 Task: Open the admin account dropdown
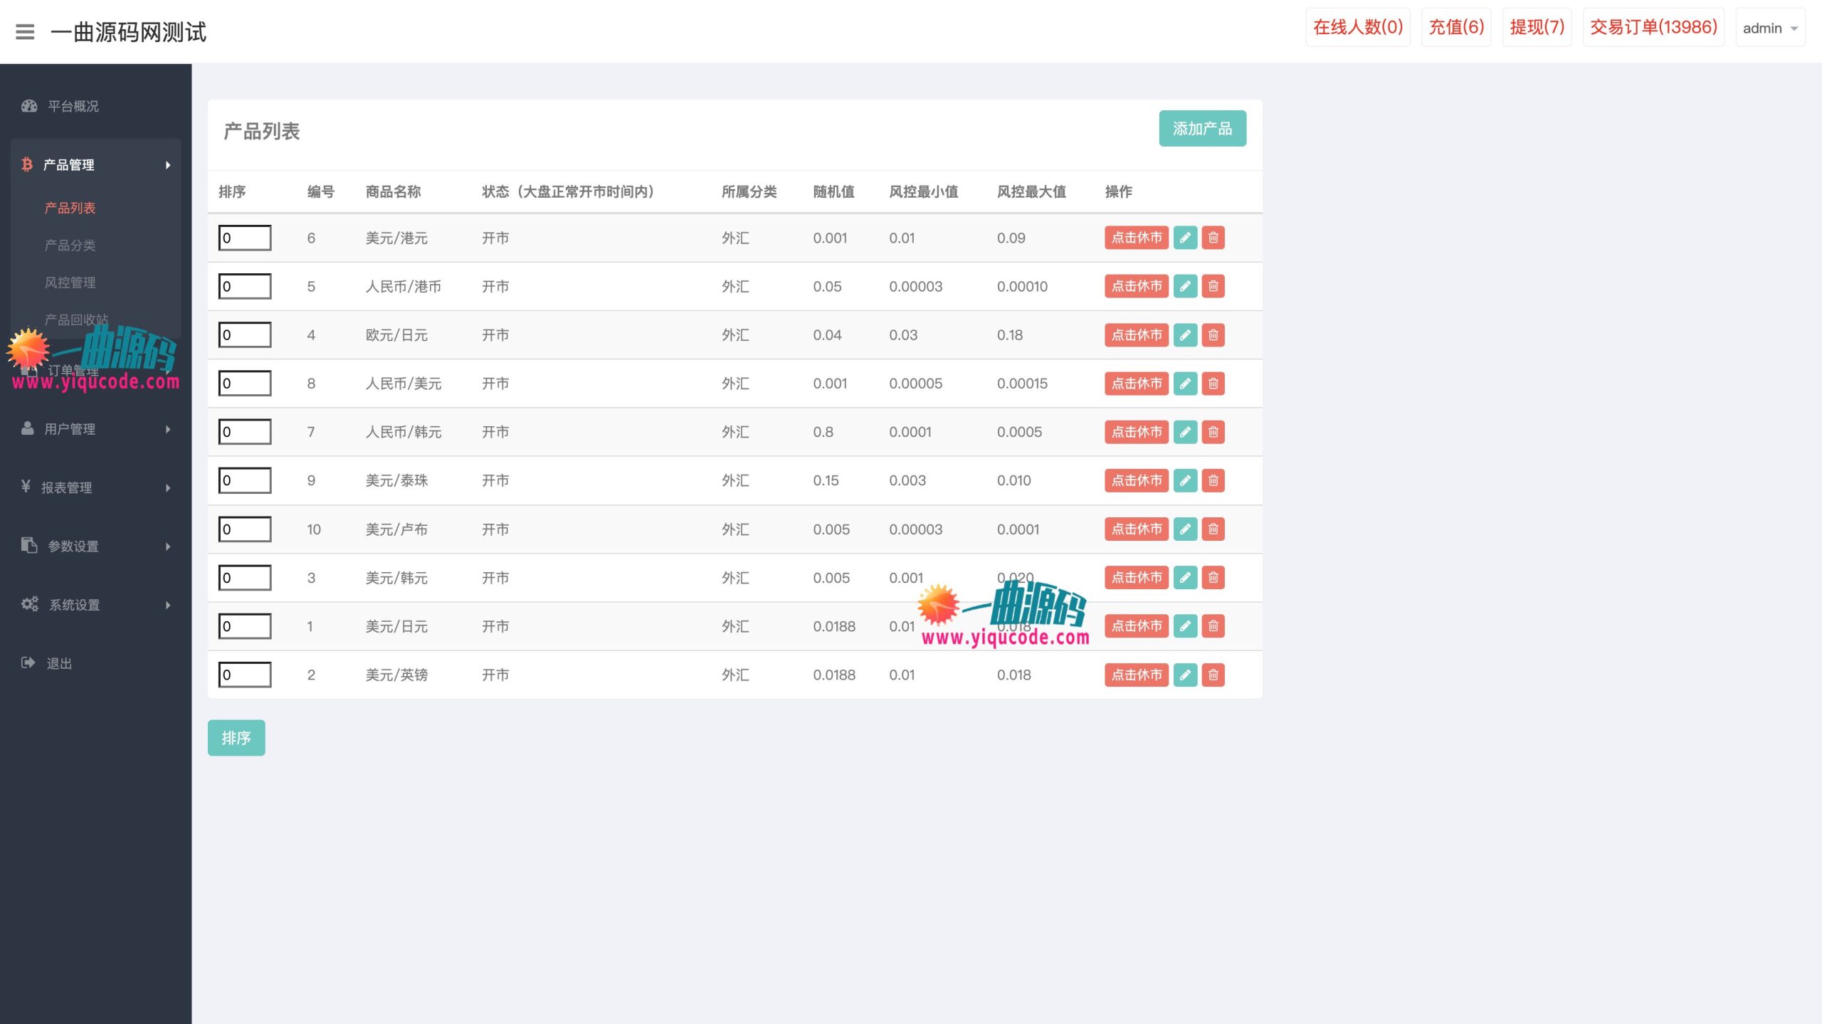pyautogui.click(x=1771, y=28)
